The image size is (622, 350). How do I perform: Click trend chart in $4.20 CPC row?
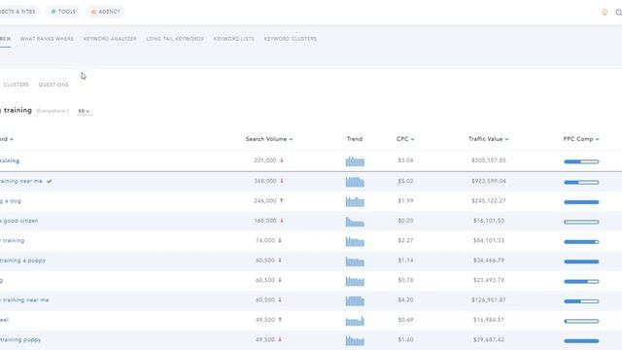pos(355,300)
